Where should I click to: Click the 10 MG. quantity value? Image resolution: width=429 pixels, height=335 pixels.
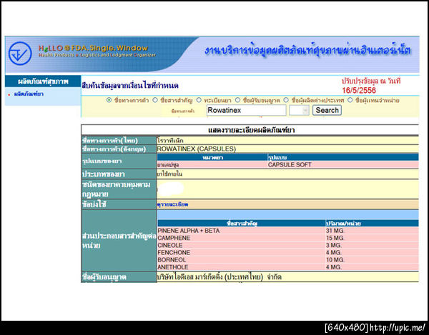coord(335,260)
